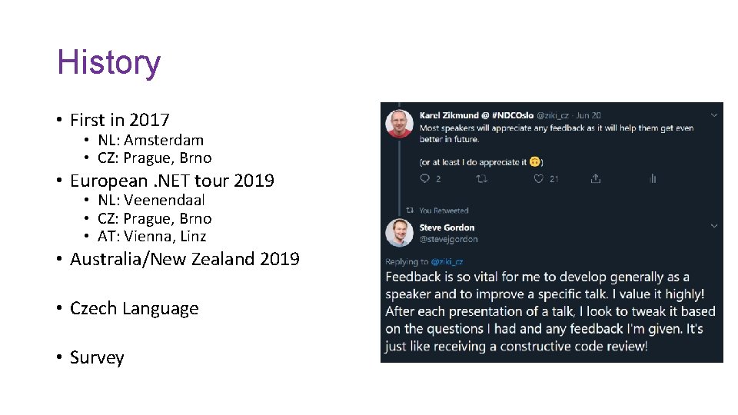This screenshot has height=415, width=738.
Task: Open the chevron menu on Steve Gordon's tweet
Action: point(714,227)
